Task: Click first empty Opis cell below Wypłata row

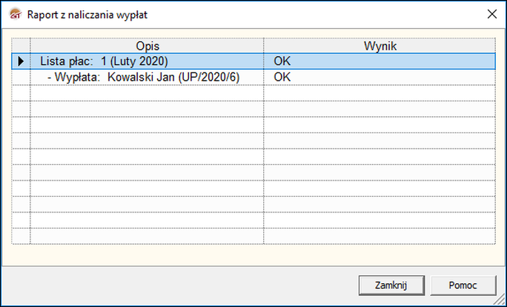Action: pyautogui.click(x=147, y=92)
